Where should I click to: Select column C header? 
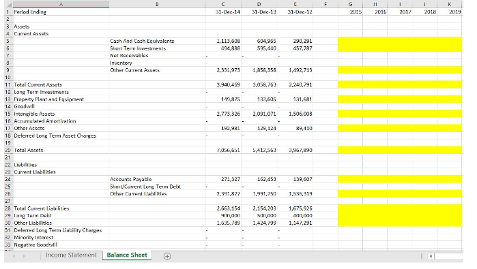point(223,4)
